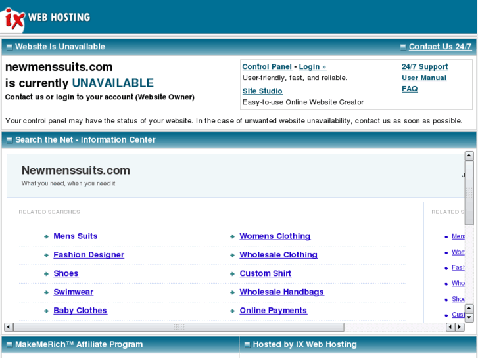Click arrow bullet beside Wholesale Handbags

pos(232,292)
